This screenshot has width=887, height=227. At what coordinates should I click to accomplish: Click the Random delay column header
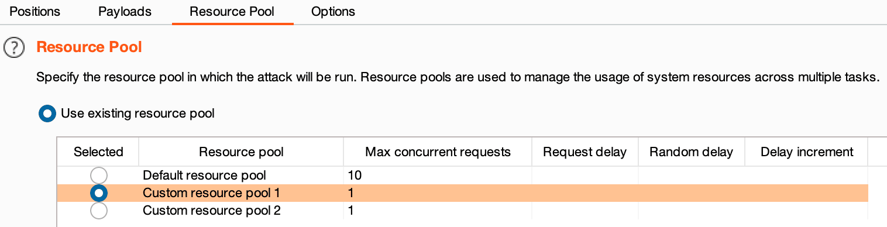[x=691, y=152]
